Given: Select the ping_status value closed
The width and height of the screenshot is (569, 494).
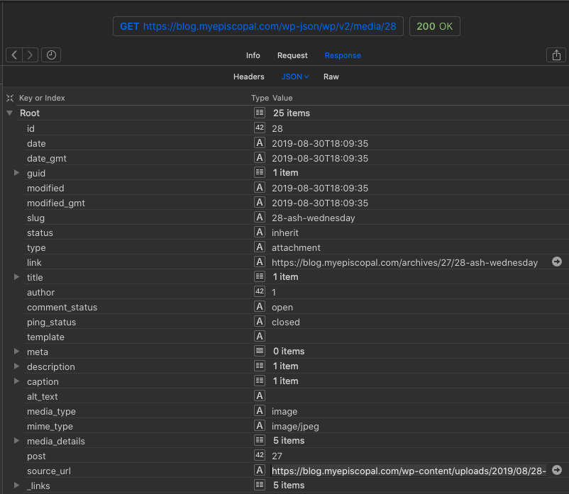Looking at the screenshot, I should click(286, 322).
